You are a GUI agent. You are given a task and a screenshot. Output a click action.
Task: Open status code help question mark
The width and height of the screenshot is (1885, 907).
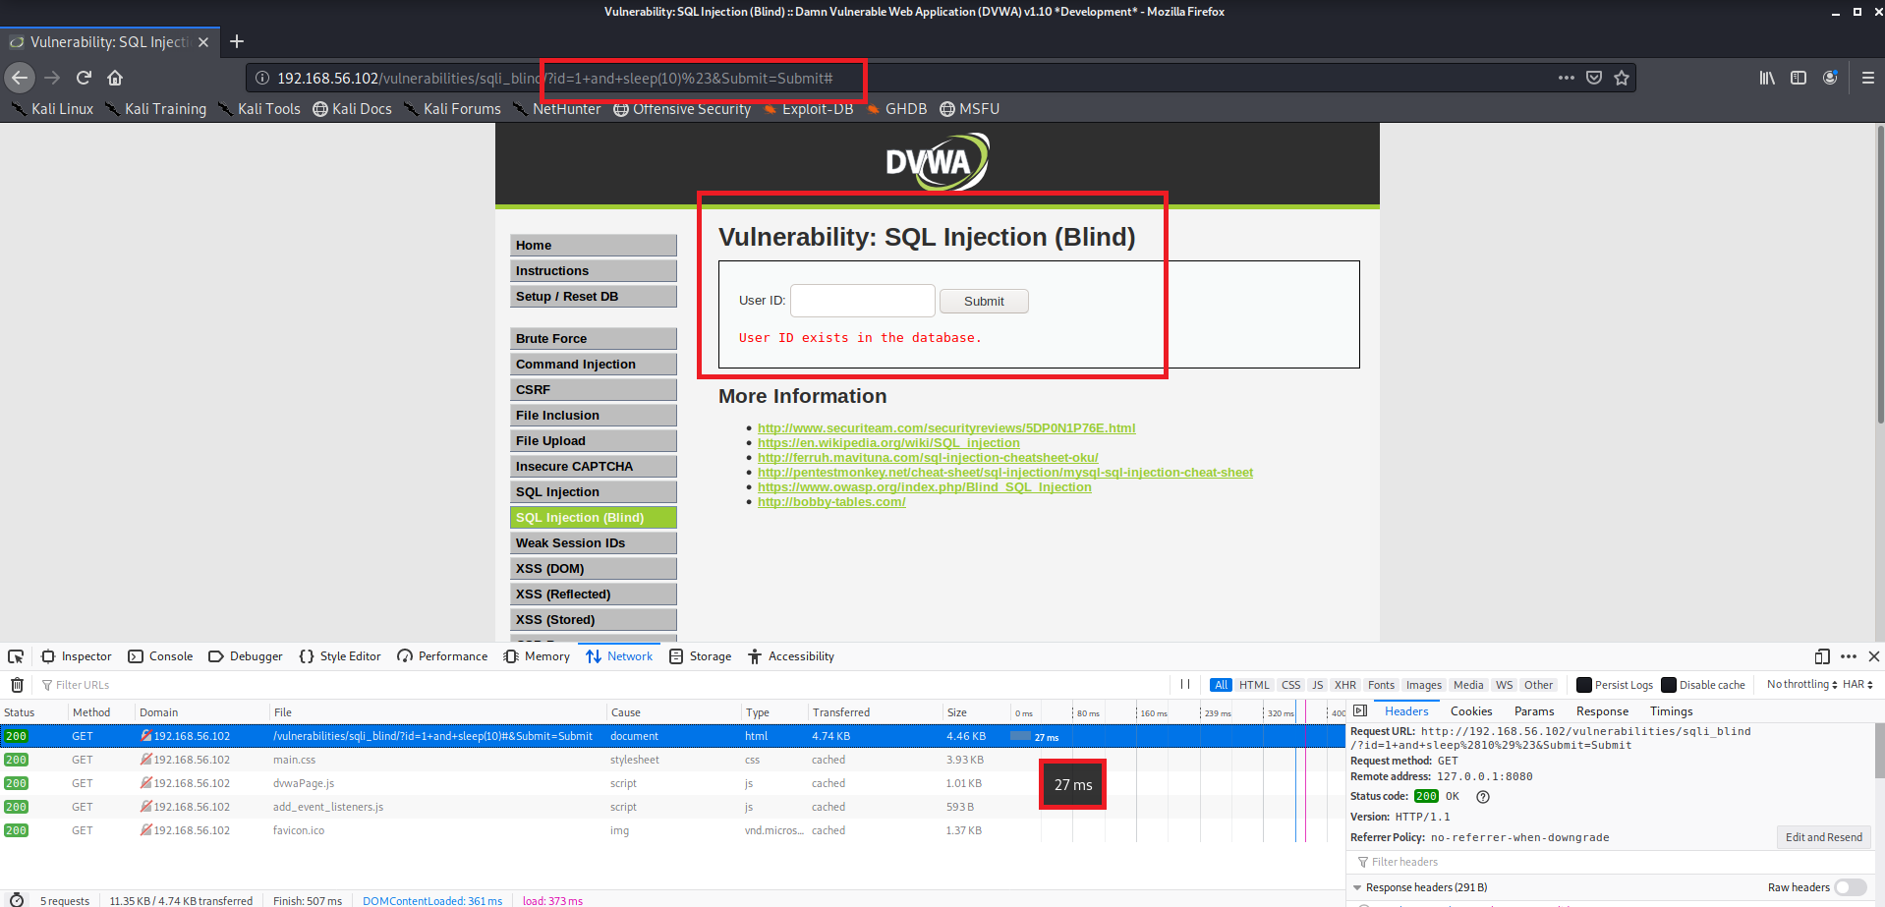tap(1483, 797)
